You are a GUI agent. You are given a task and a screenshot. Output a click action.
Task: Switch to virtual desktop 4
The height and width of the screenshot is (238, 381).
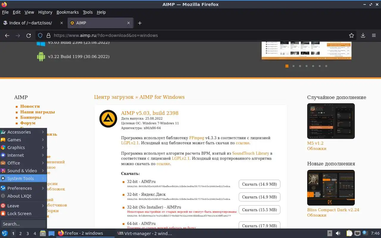[x=35, y=234]
